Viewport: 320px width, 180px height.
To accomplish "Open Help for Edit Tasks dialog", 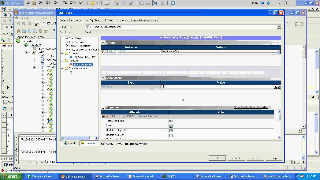I will [x=274, y=158].
